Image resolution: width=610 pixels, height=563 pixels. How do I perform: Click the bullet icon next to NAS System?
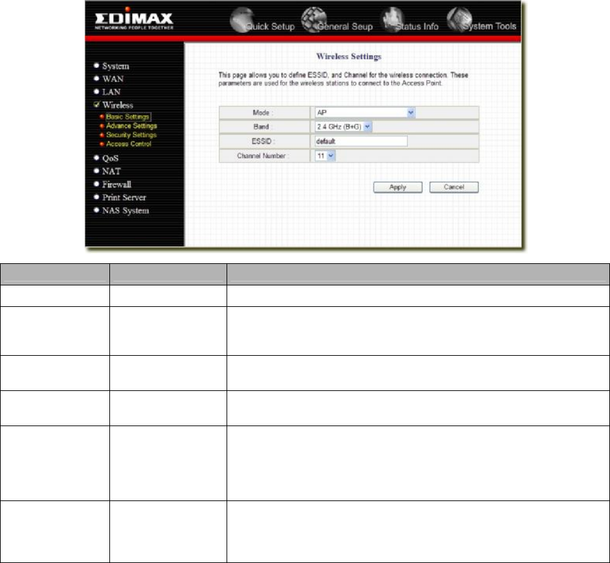pyautogui.click(x=96, y=210)
